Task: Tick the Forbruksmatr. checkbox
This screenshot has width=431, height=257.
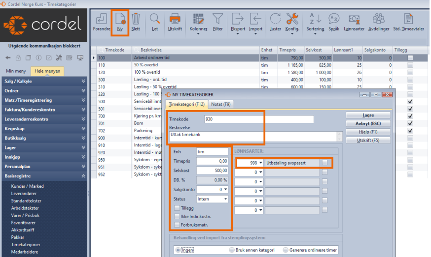Action: pyautogui.click(x=177, y=225)
